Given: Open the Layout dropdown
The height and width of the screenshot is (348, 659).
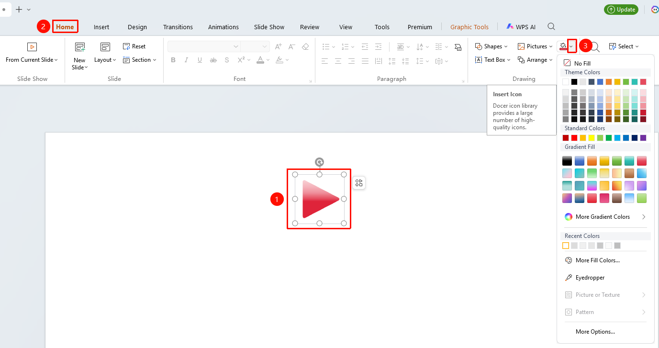Looking at the screenshot, I should pos(105,60).
